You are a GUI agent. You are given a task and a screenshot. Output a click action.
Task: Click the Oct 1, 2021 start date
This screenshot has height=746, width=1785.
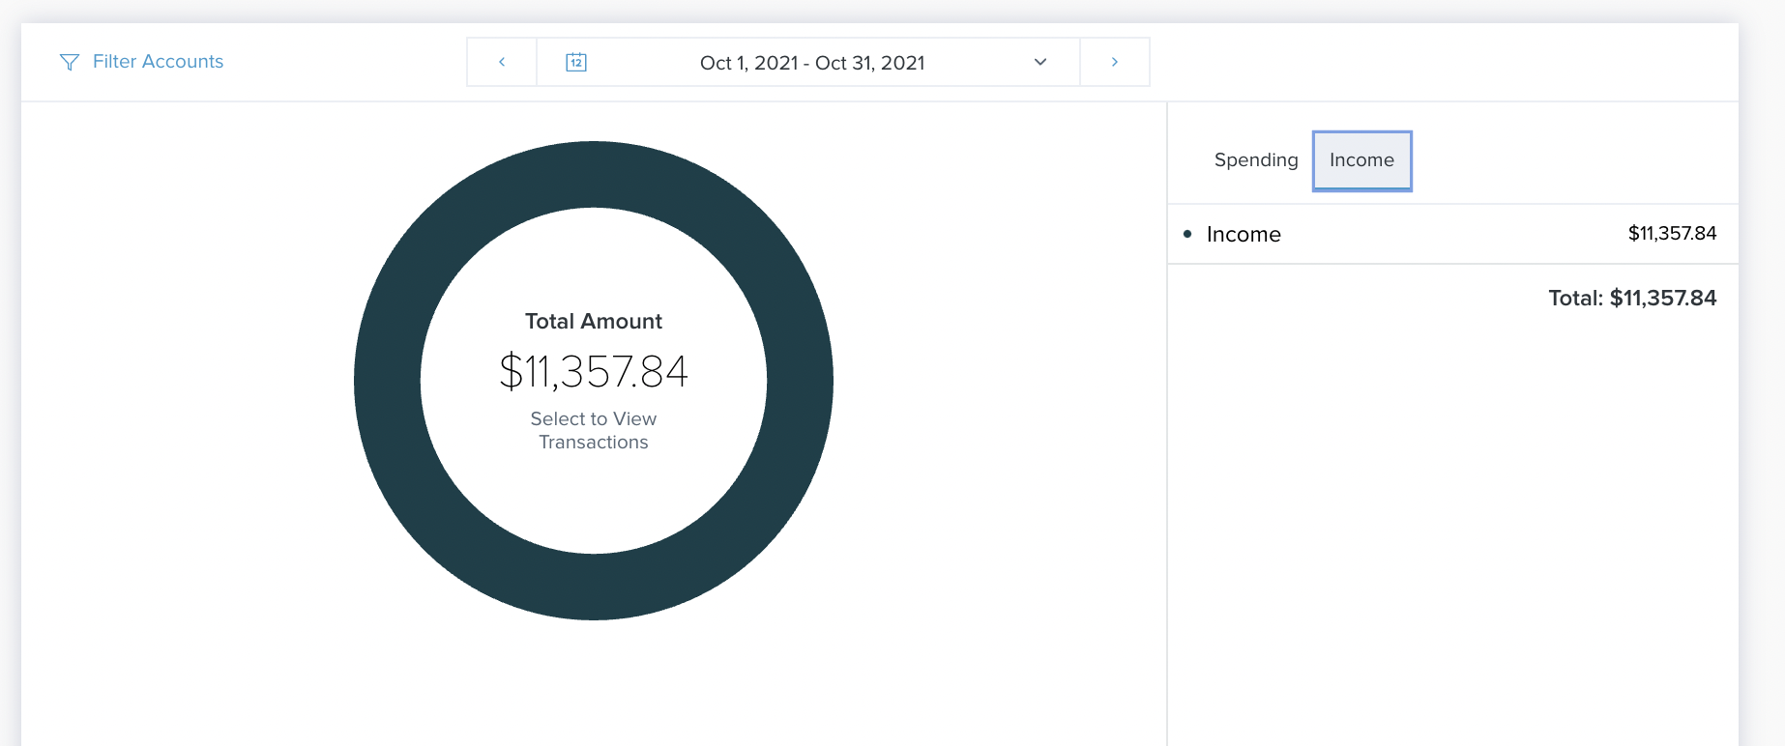click(748, 63)
